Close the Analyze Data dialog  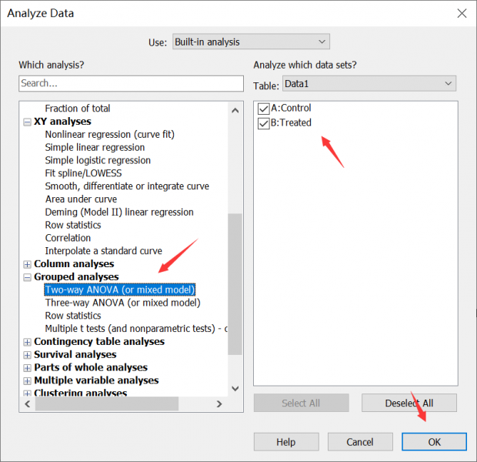[462, 13]
